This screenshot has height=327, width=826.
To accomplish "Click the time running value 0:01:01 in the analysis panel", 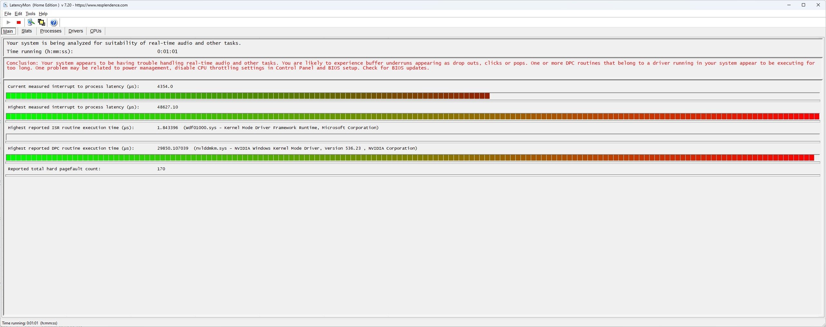I will (167, 51).
